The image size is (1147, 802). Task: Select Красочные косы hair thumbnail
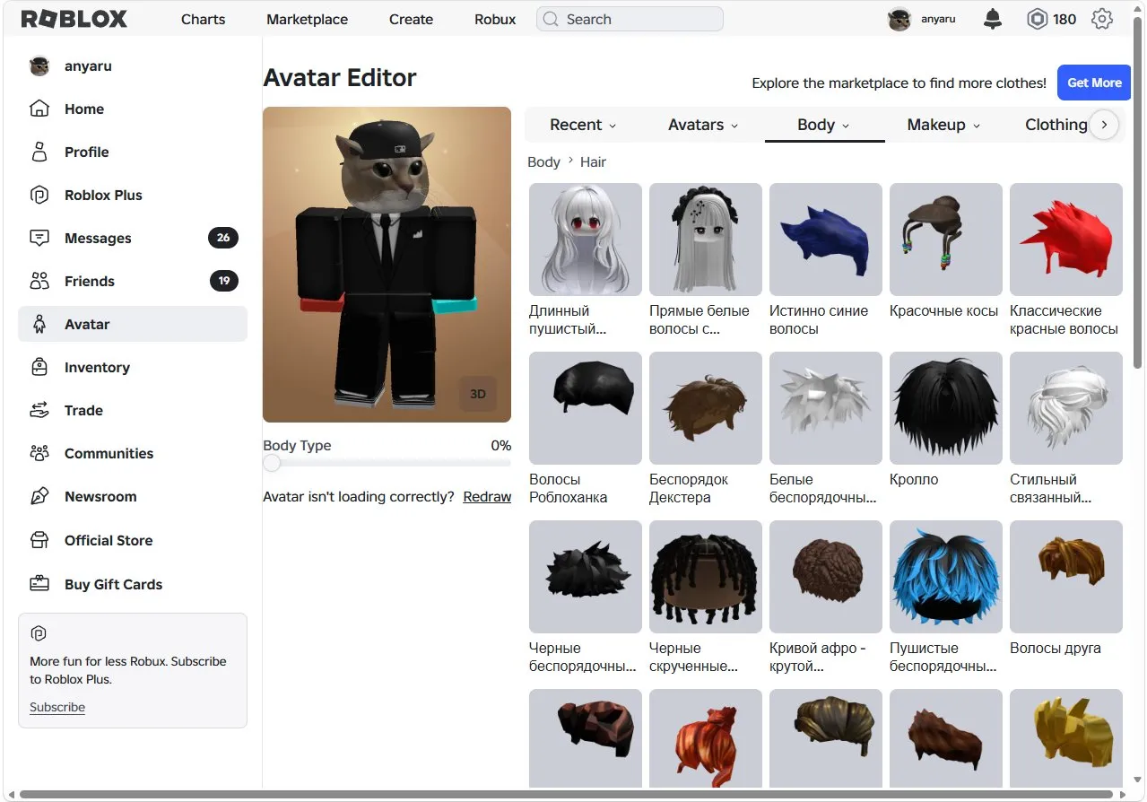[946, 240]
